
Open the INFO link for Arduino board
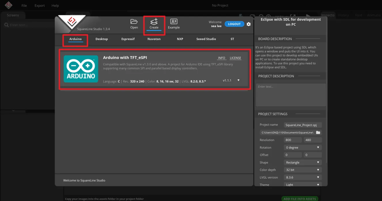(x=221, y=58)
